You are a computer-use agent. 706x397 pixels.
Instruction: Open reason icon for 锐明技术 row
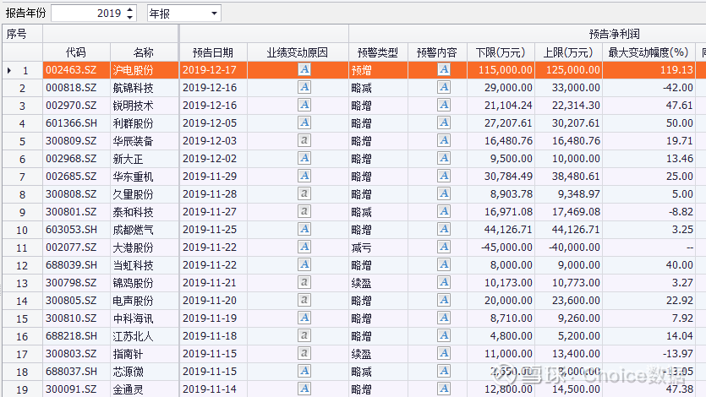coord(304,106)
